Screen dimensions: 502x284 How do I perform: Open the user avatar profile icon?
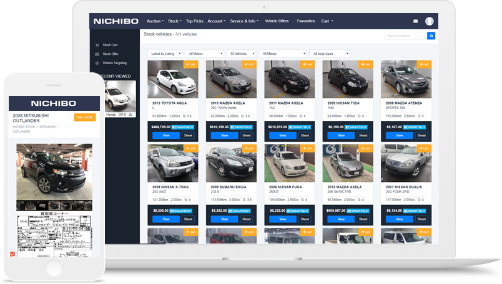click(x=429, y=21)
